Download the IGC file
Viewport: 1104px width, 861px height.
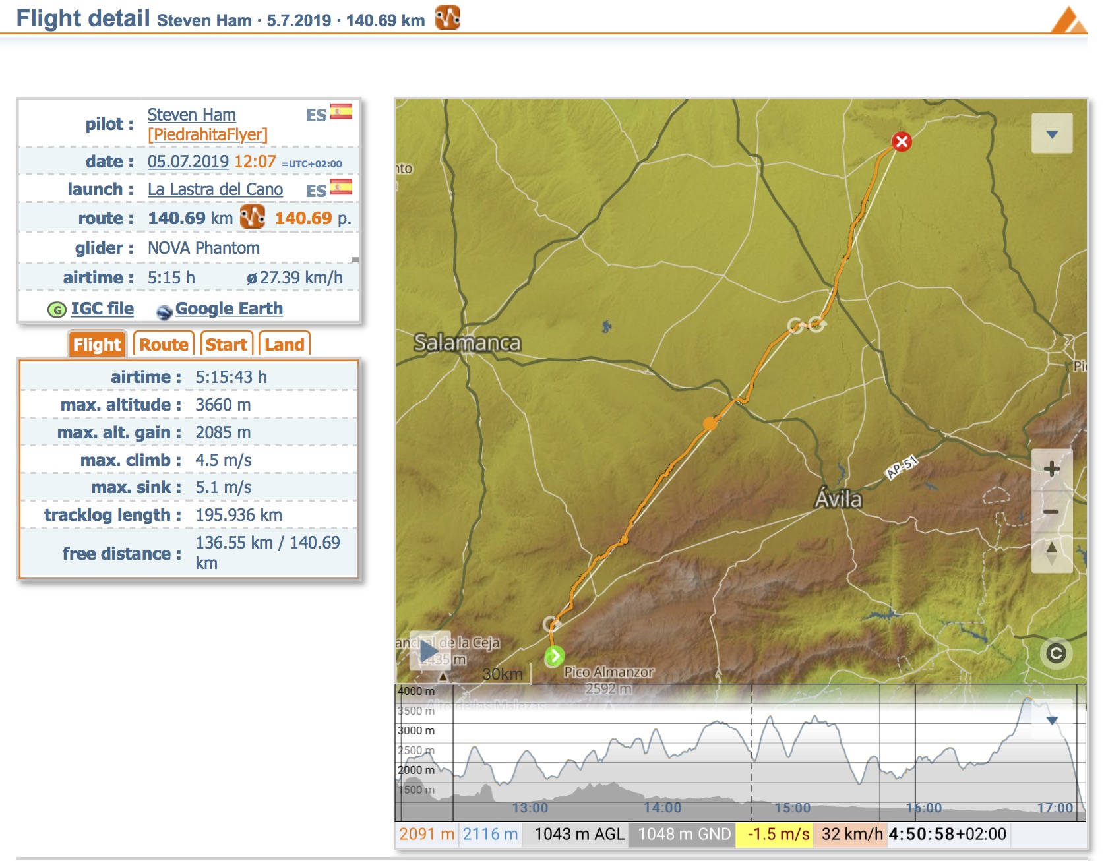point(102,309)
